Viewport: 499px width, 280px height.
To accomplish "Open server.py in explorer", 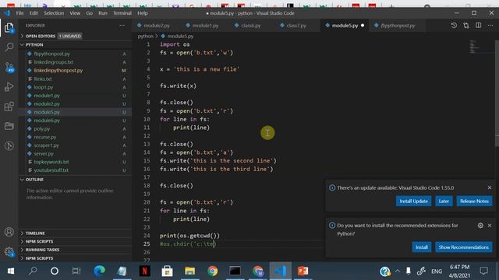I will click(x=75, y=154).
